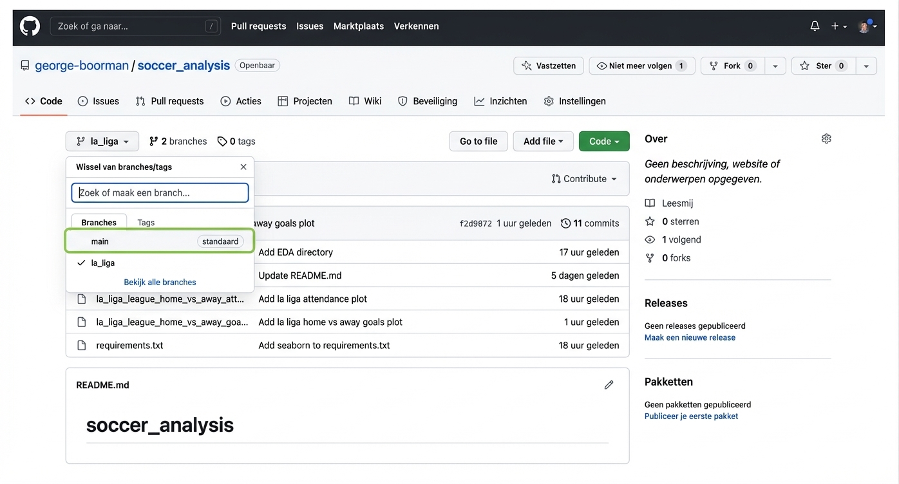Toggle Niet meer volgen watch button

[x=641, y=66]
